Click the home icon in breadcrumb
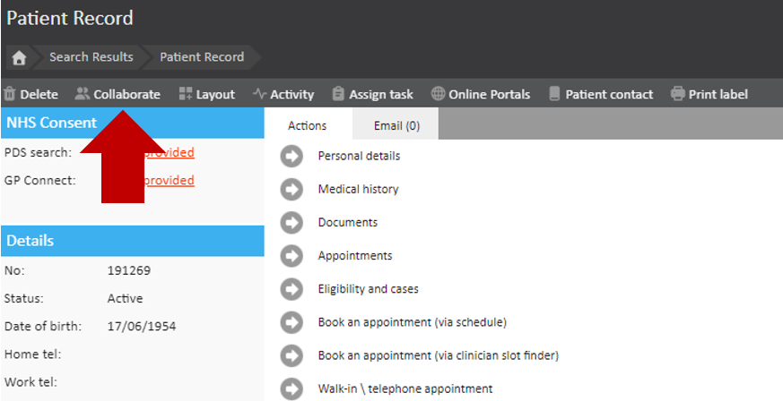This screenshot has height=401, width=783. coord(19,57)
